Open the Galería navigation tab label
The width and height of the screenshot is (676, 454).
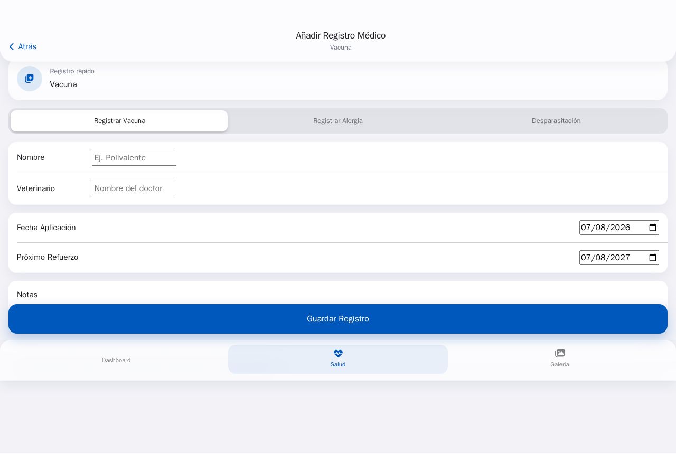(560, 364)
